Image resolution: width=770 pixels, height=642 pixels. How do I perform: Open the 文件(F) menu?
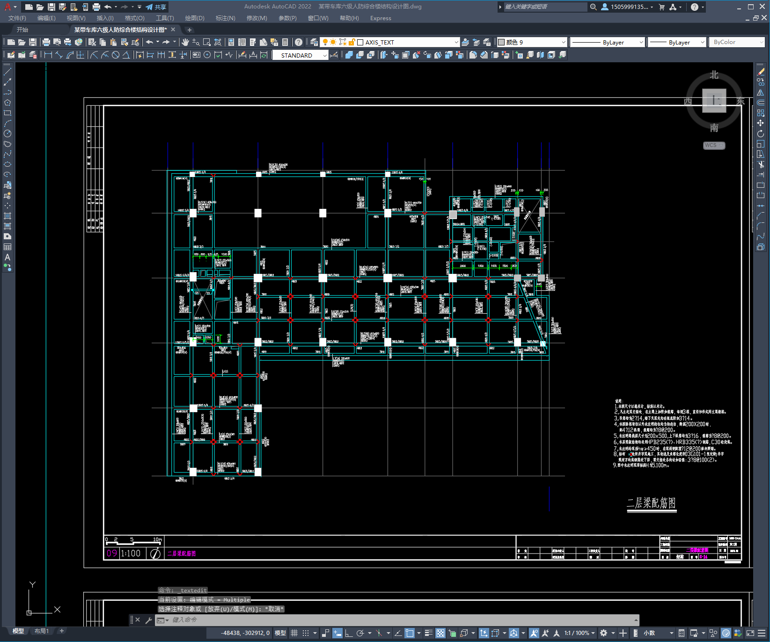click(x=17, y=18)
